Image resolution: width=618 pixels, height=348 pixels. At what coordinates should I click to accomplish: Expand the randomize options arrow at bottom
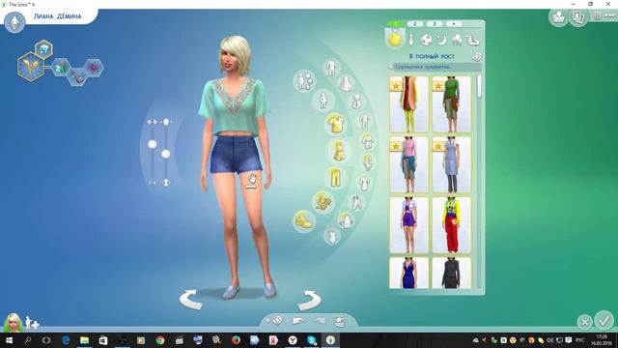coord(267,321)
